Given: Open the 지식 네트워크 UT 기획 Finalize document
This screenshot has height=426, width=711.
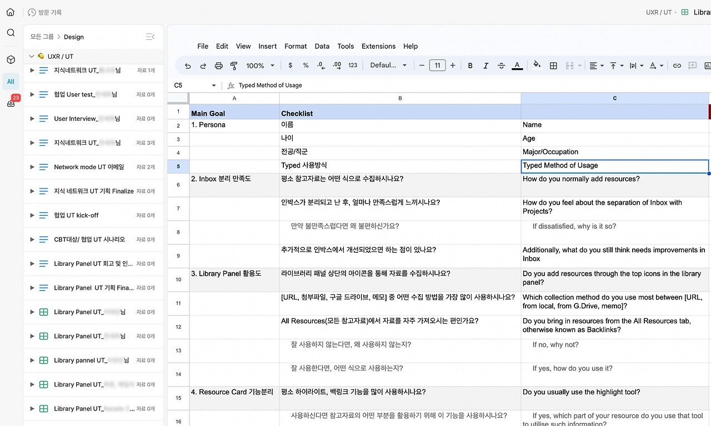Looking at the screenshot, I should click(93, 191).
